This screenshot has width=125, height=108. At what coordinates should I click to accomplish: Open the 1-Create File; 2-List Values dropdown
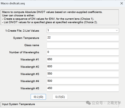83,31
